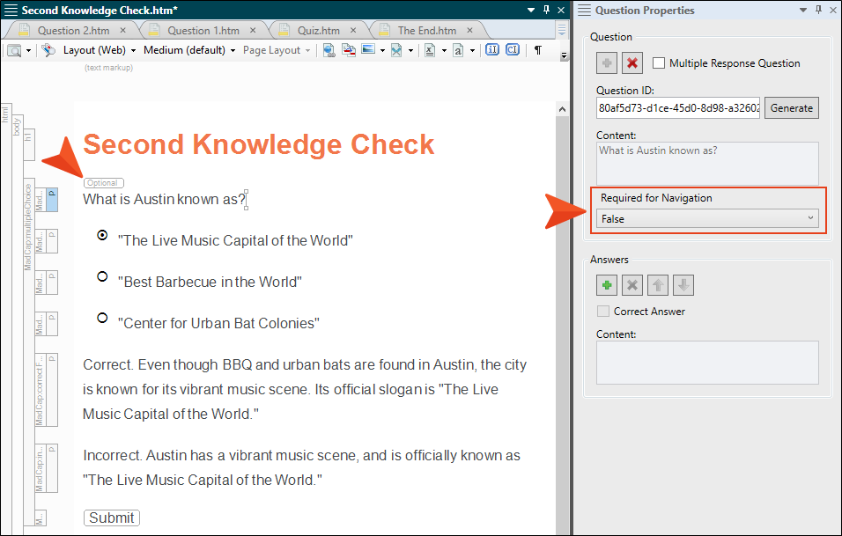Add an answer with the green plus

[x=607, y=285]
